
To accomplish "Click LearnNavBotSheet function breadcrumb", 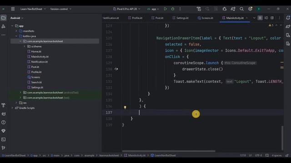I will [163, 155].
